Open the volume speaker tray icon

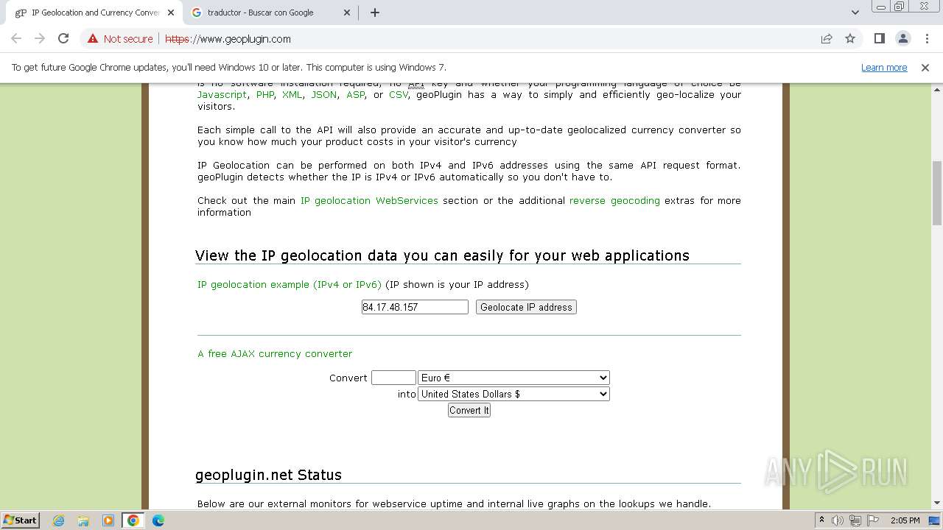838,520
